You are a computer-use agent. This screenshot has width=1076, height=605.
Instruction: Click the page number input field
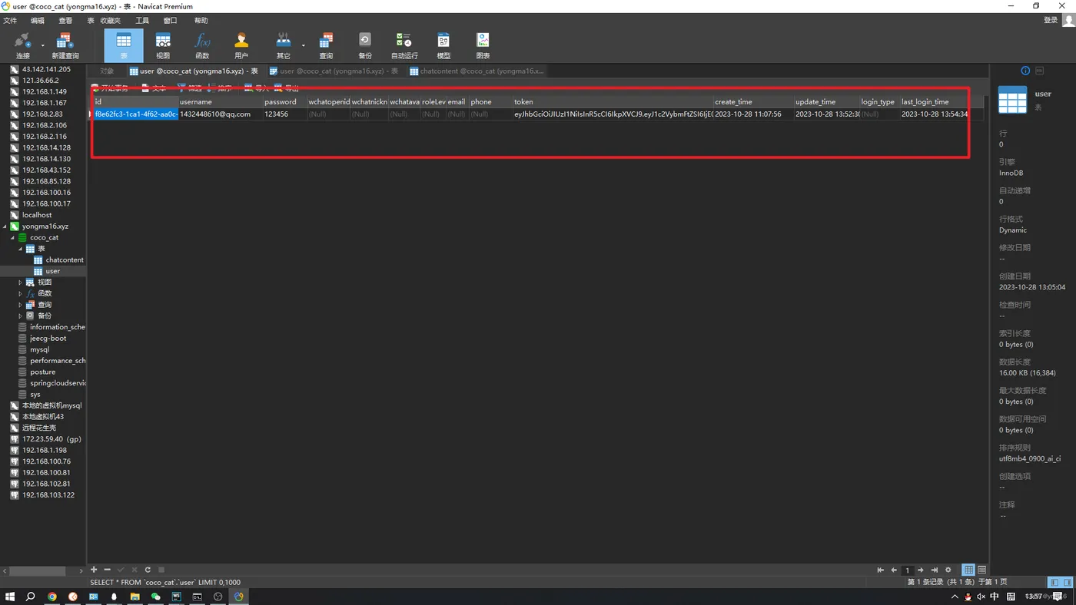point(908,570)
